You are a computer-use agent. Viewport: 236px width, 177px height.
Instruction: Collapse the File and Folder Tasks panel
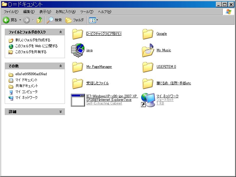tap(60, 32)
